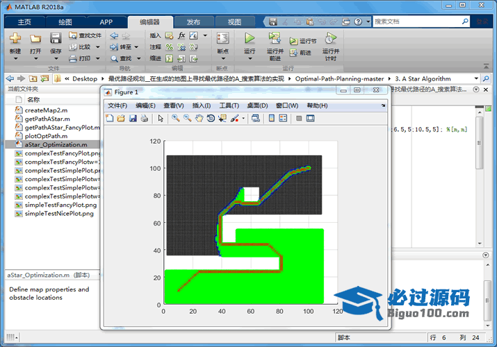Click the 打开 (Open) folder icon
497x347 pixels.
click(x=35, y=39)
